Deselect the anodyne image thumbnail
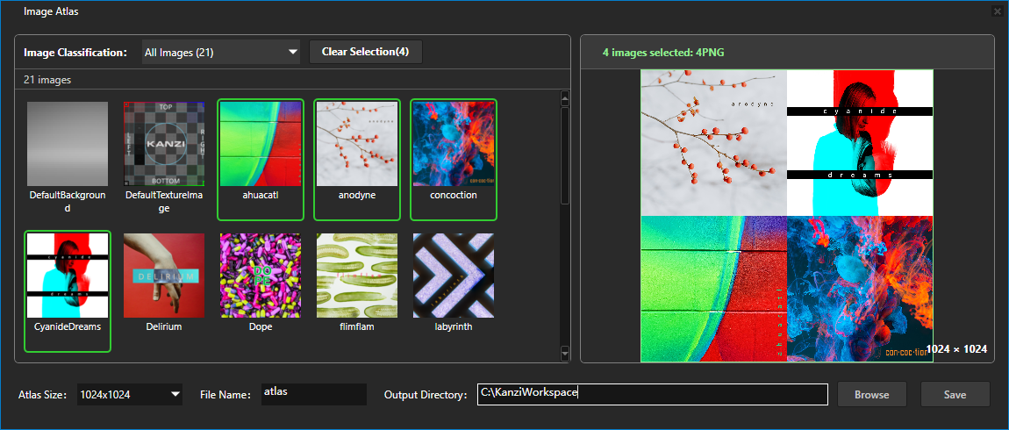This screenshot has height=430, width=1009. 357,144
